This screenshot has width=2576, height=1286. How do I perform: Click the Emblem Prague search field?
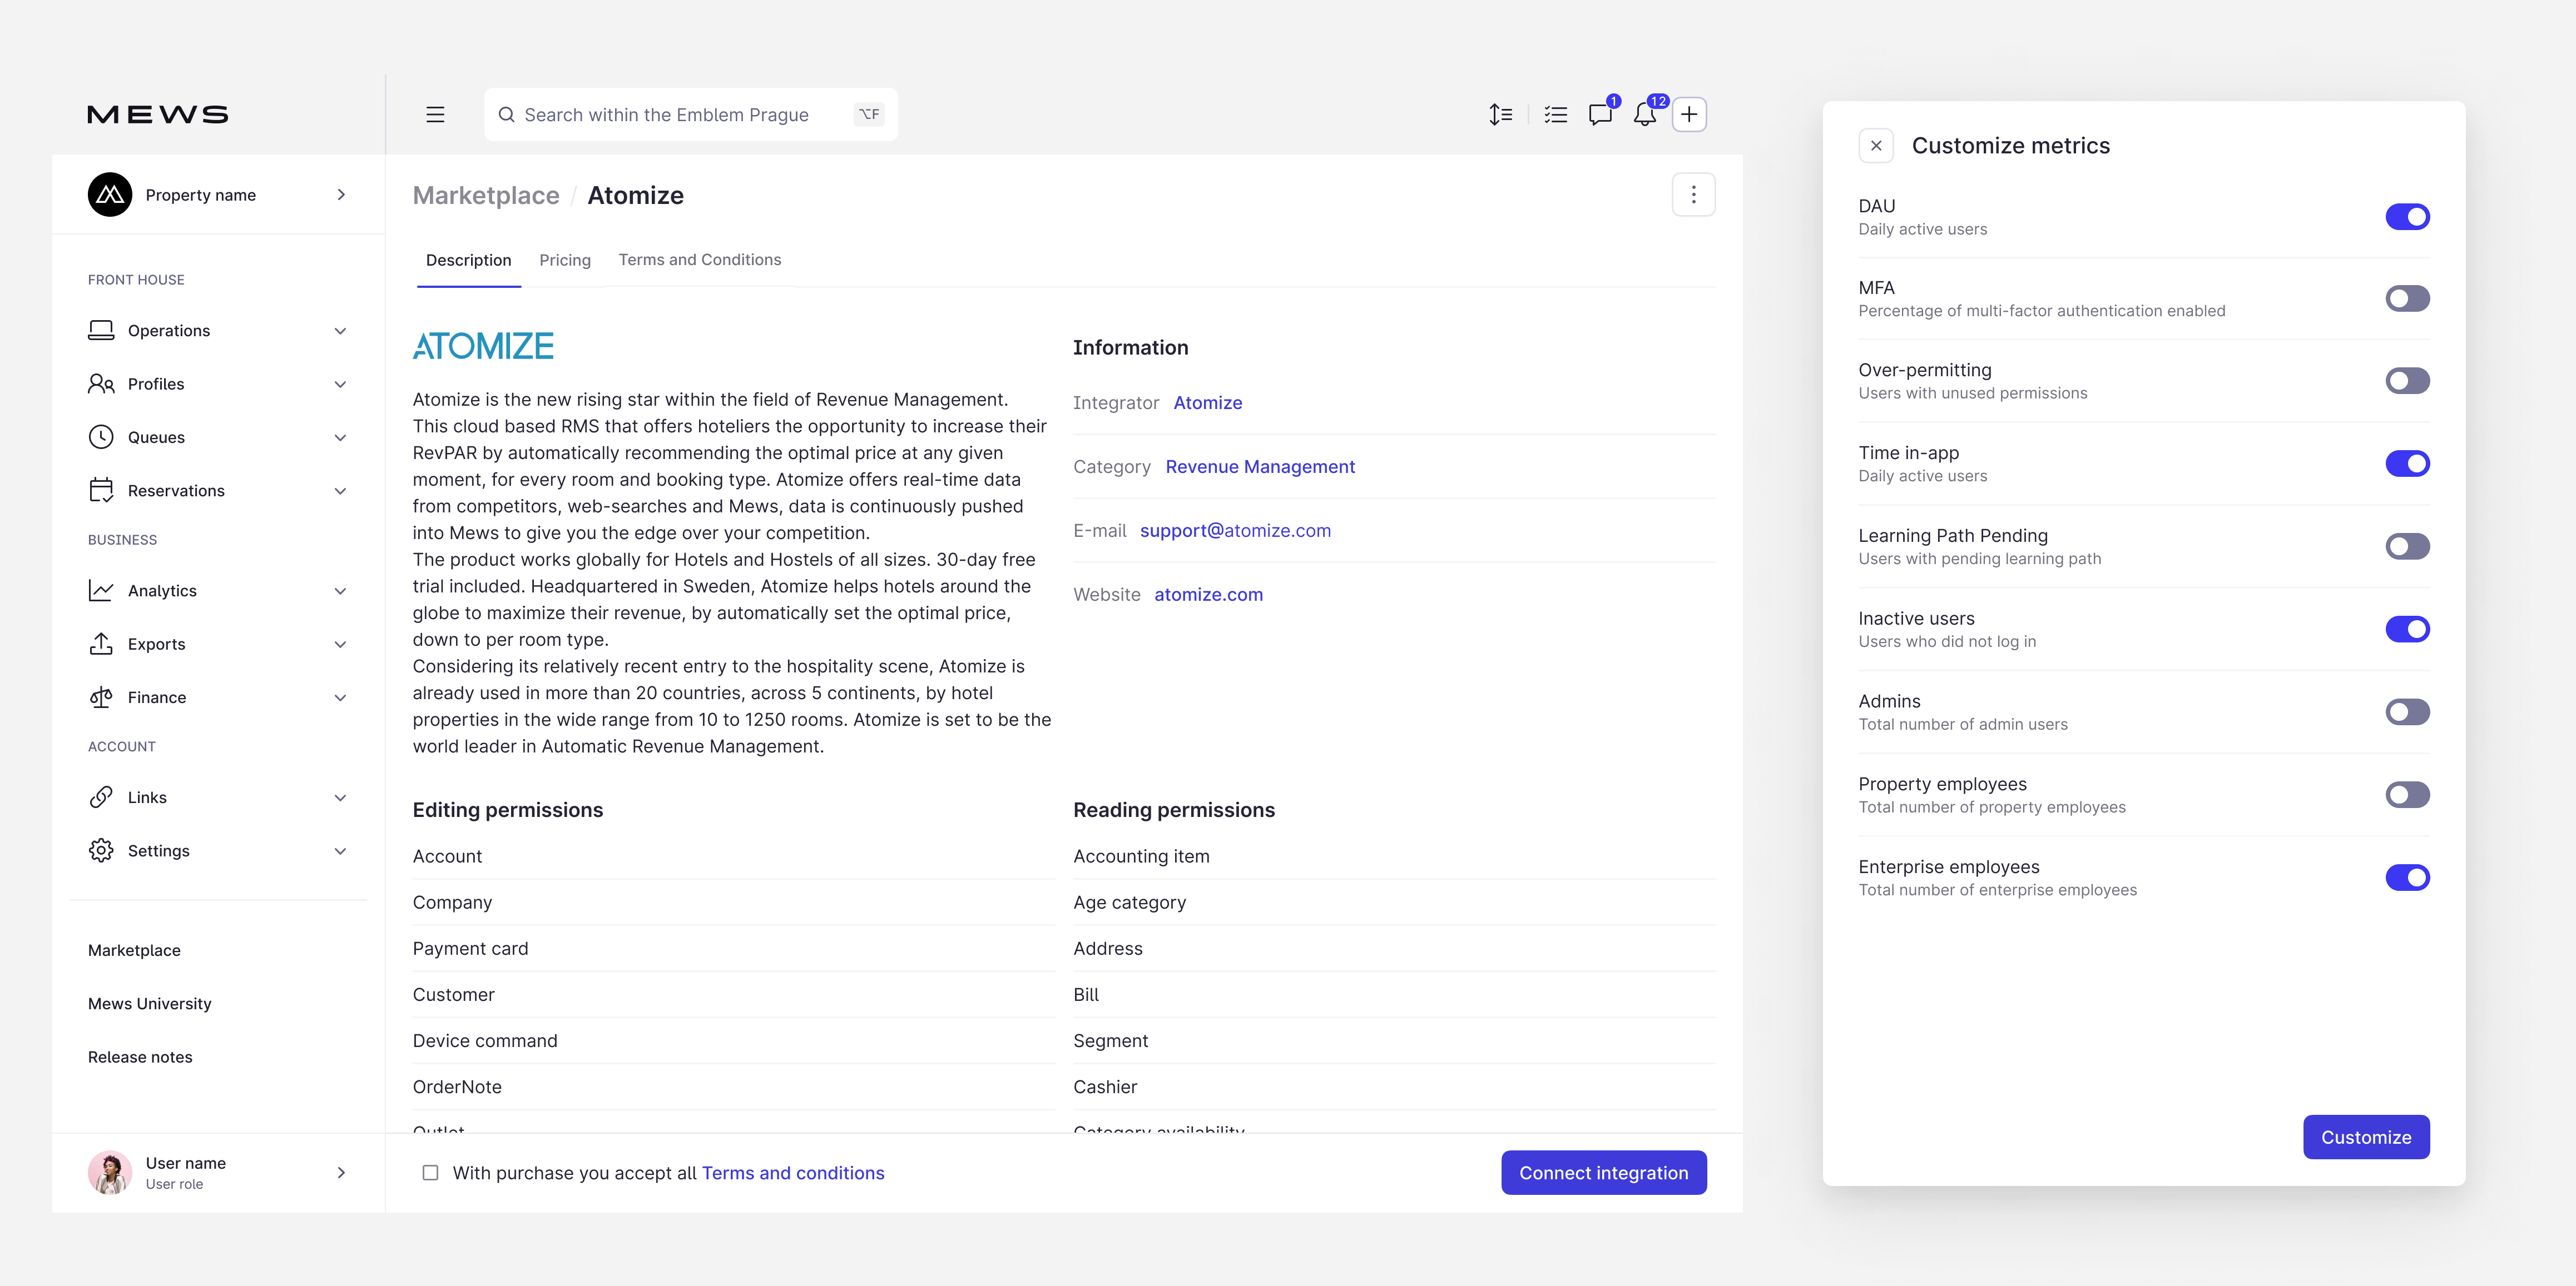point(680,115)
